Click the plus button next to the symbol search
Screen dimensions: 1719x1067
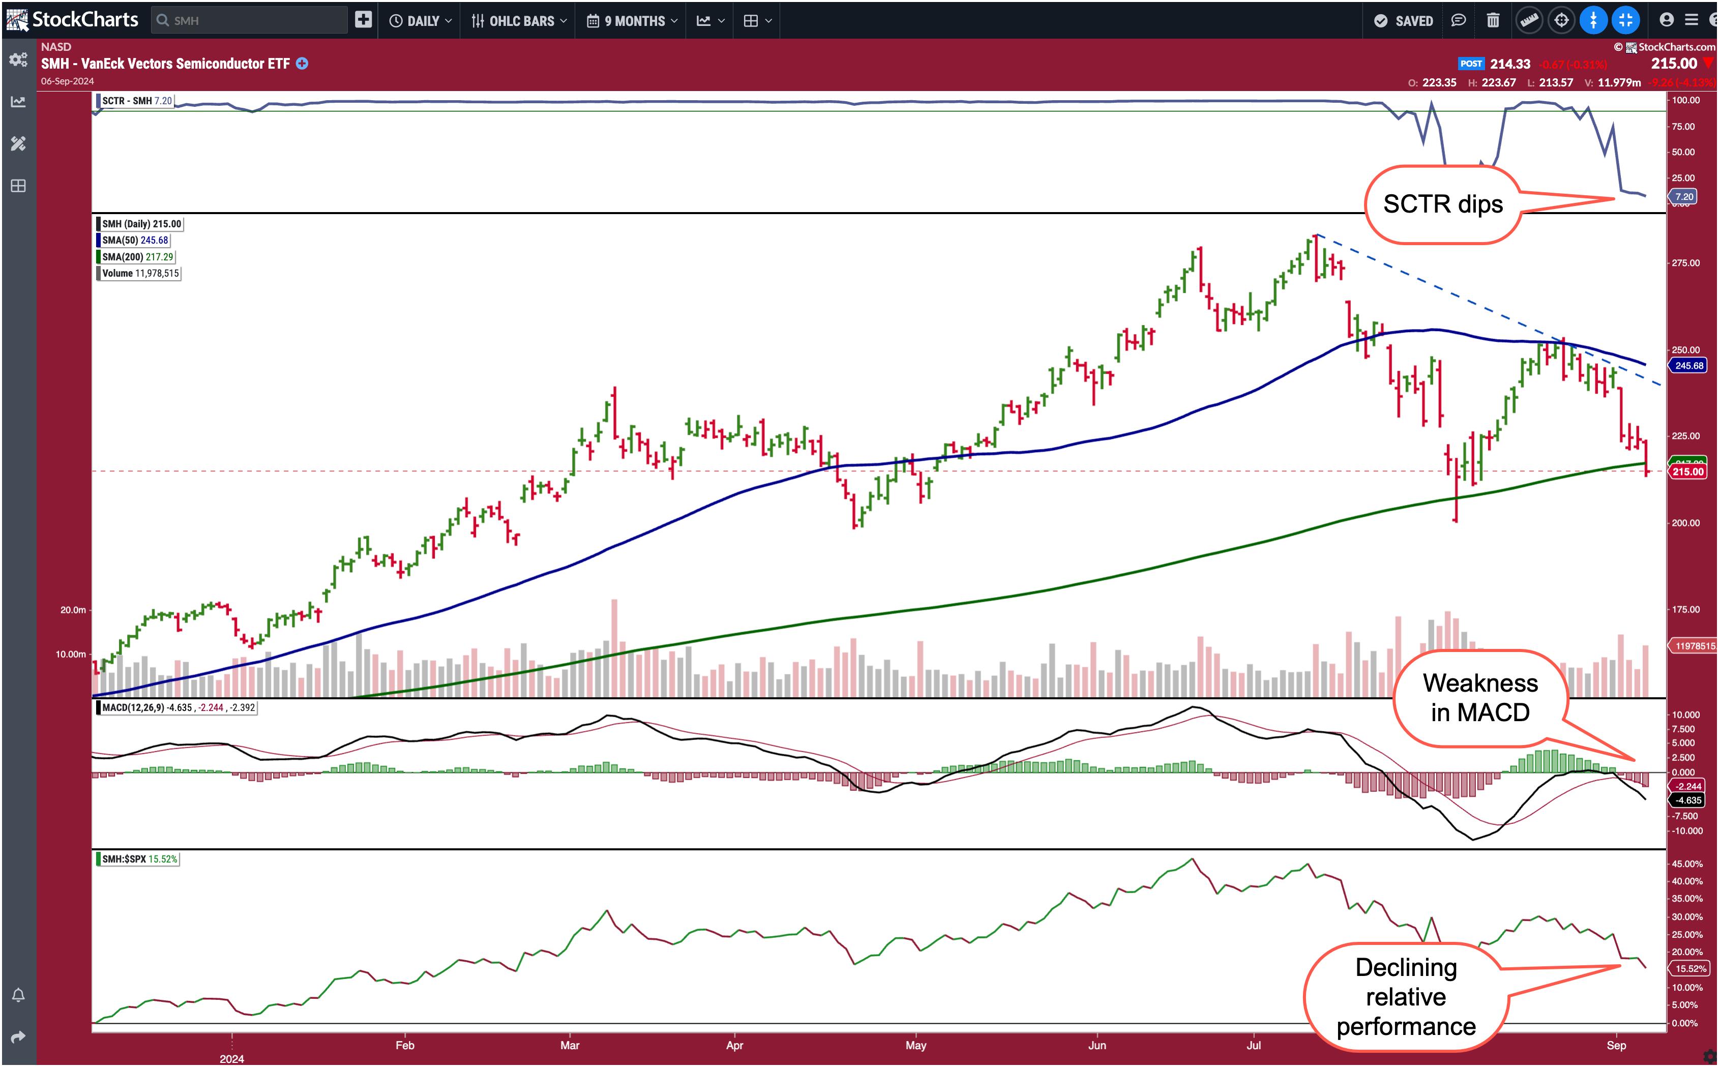pos(364,20)
